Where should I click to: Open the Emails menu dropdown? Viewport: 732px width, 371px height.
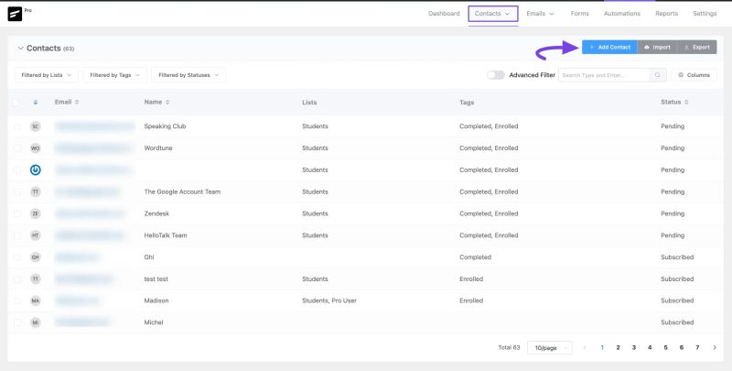coord(540,14)
